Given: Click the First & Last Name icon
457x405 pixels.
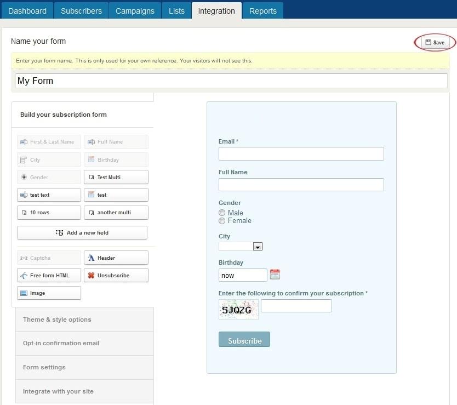Looking at the screenshot, I should 24,142.
